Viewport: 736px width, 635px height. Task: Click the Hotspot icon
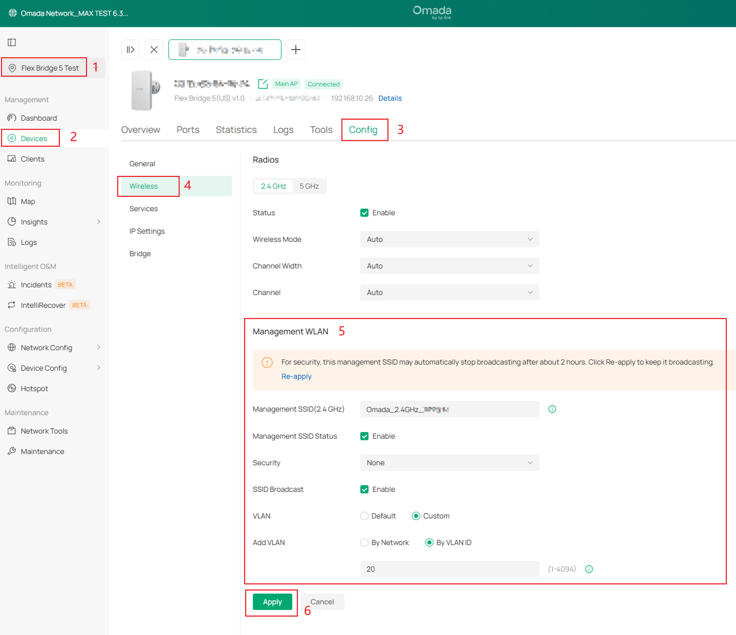tap(12, 388)
